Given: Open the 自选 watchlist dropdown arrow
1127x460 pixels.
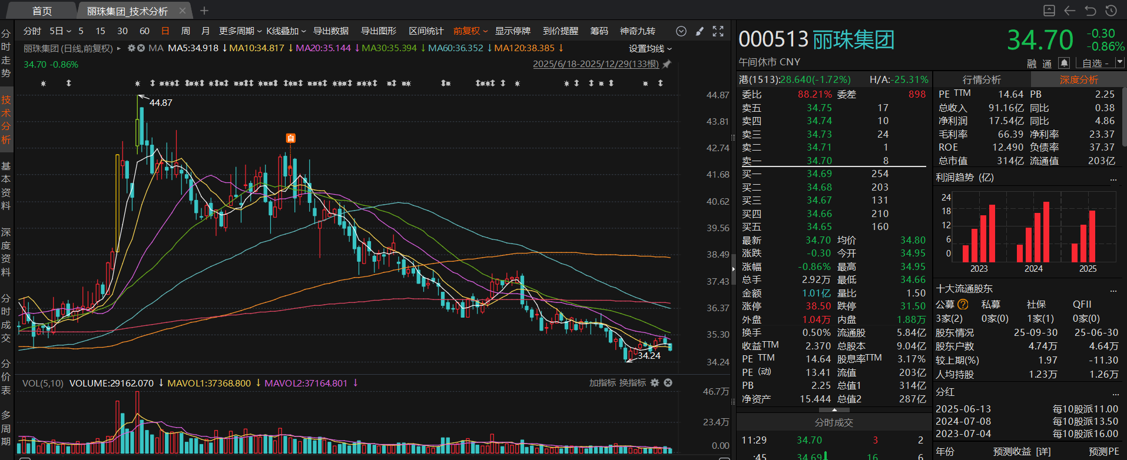Looking at the screenshot, I should coord(1119,63).
